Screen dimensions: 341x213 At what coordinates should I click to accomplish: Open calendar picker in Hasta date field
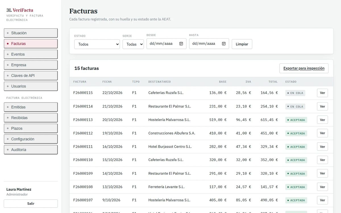(x=224, y=44)
